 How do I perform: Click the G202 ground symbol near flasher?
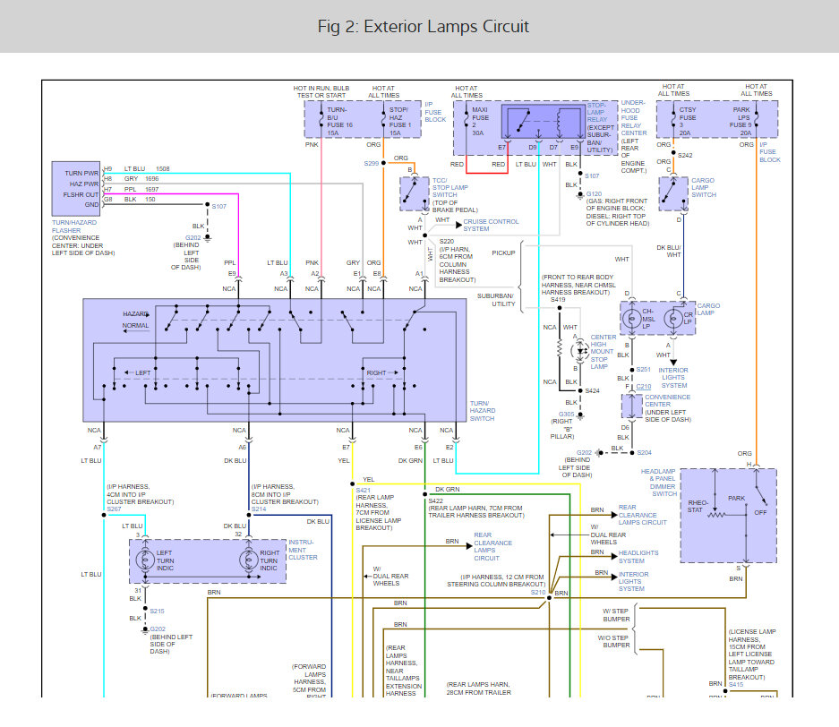(x=208, y=238)
